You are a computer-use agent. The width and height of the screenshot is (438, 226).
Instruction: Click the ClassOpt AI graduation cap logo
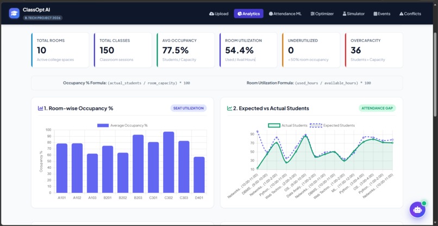click(x=14, y=13)
